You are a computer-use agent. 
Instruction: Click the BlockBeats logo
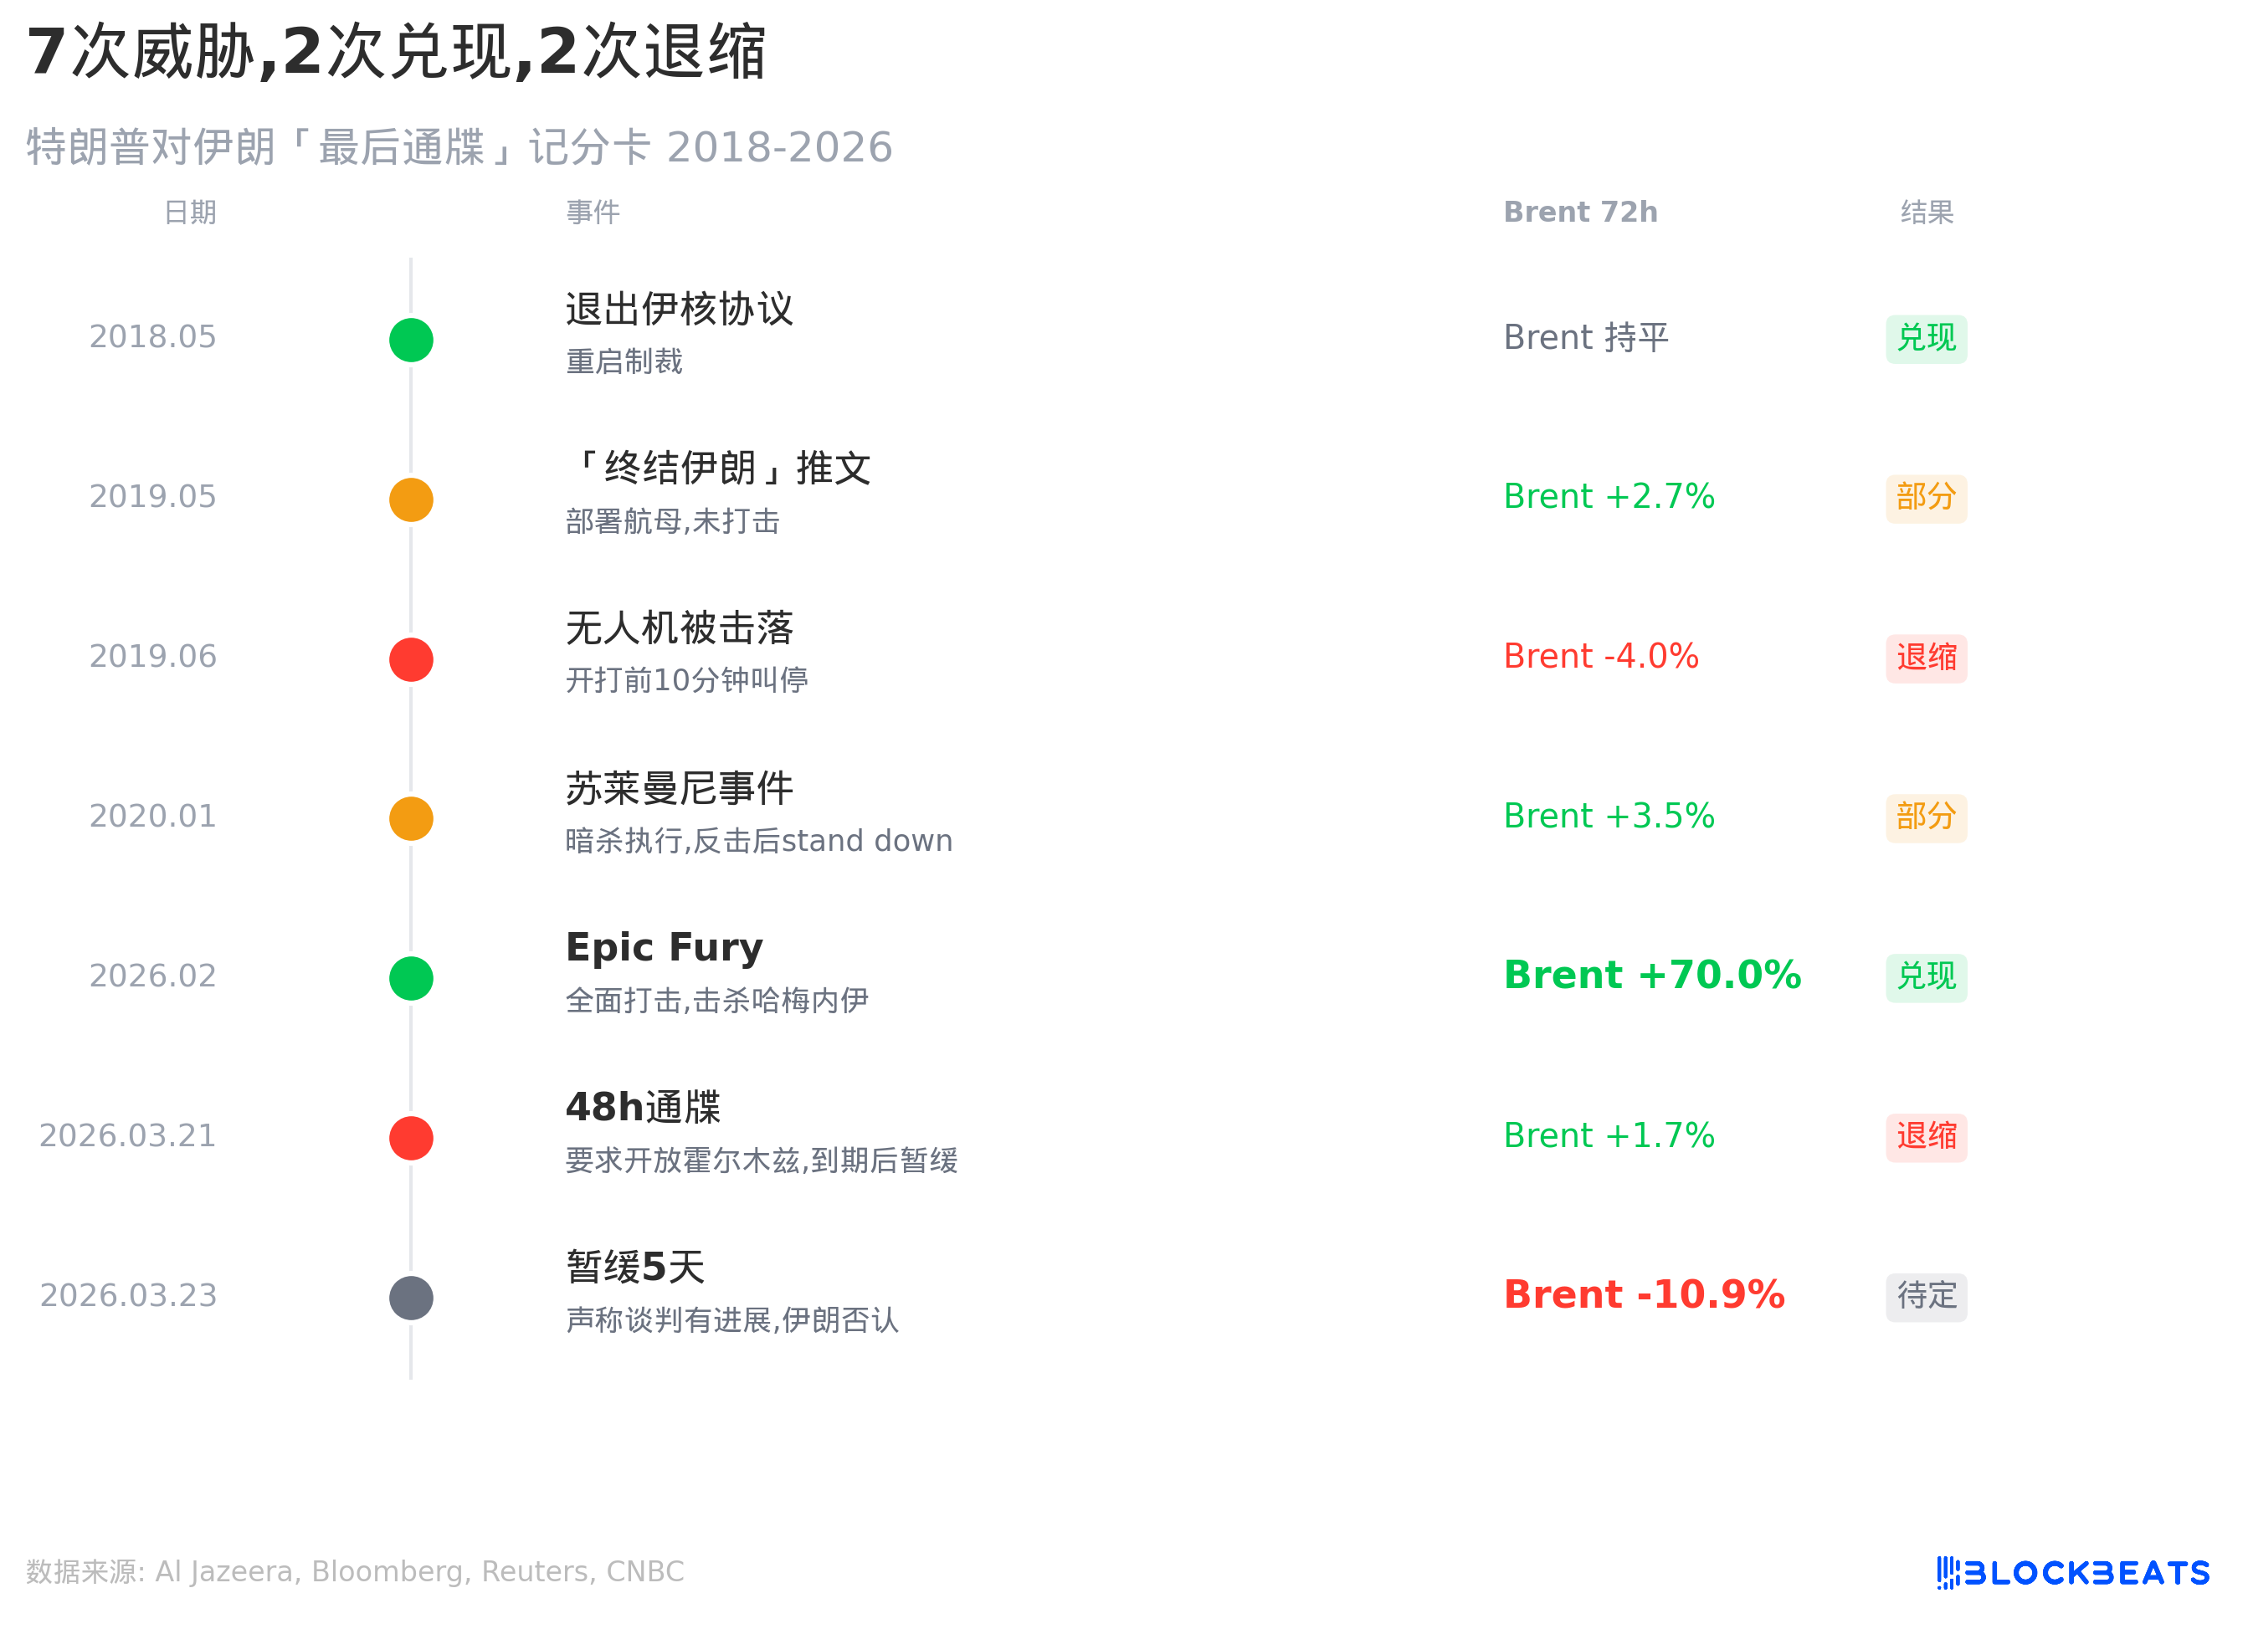[2072, 1572]
